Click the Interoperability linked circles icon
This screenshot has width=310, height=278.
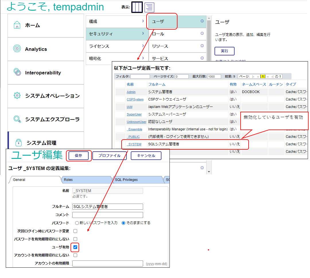pos(17,72)
